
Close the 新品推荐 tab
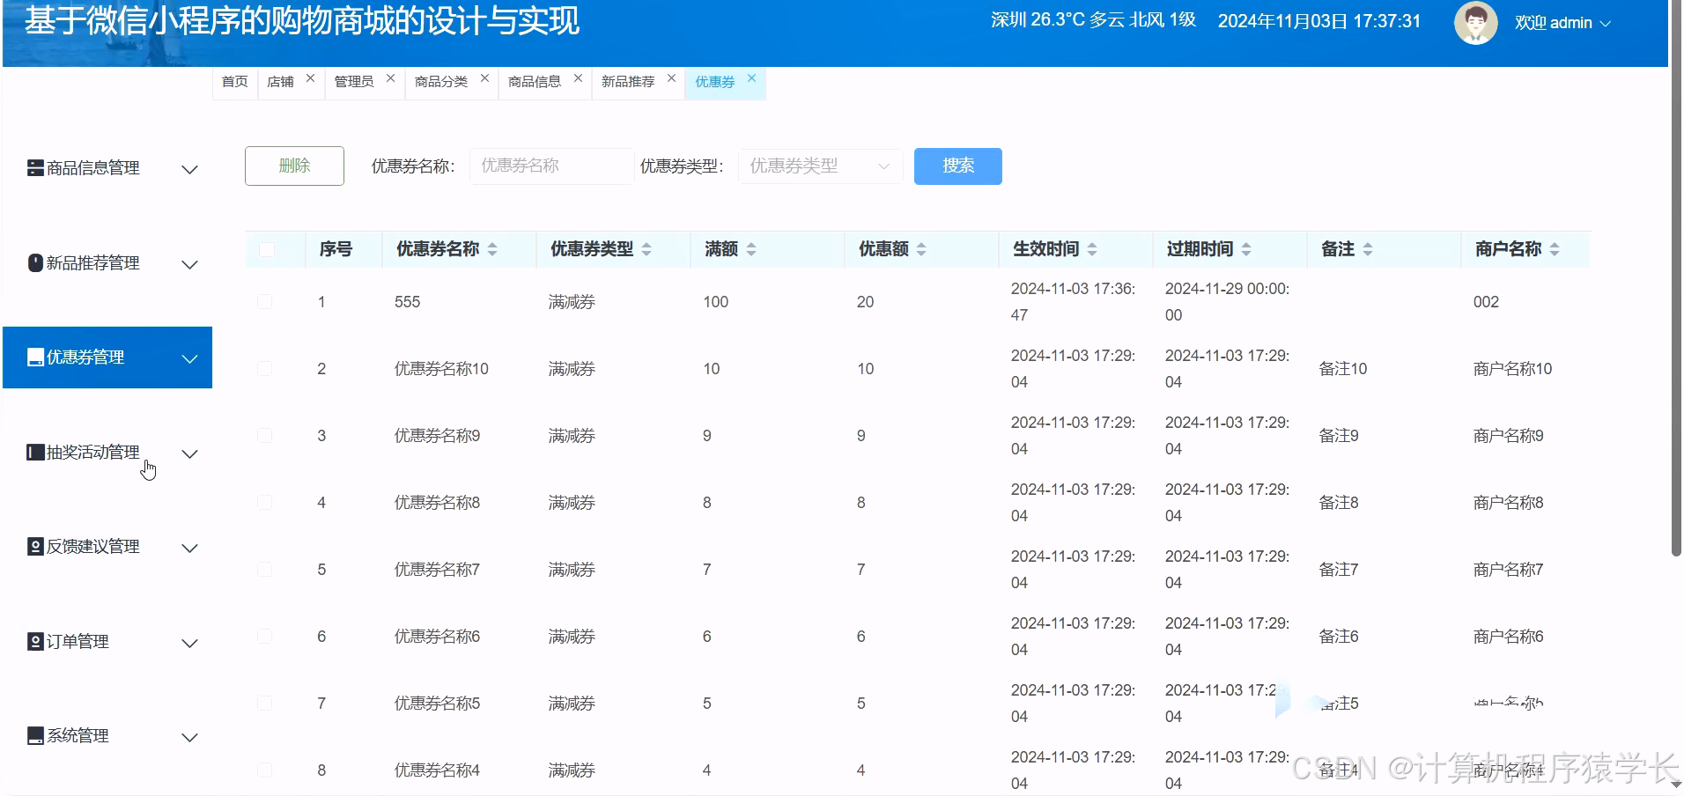tap(671, 78)
